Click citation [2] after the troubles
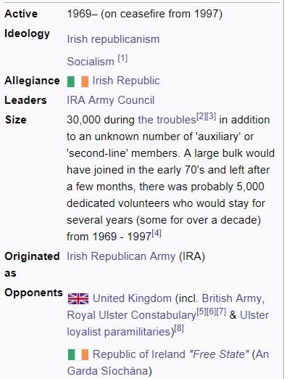The height and width of the screenshot is (379, 284). 201,116
